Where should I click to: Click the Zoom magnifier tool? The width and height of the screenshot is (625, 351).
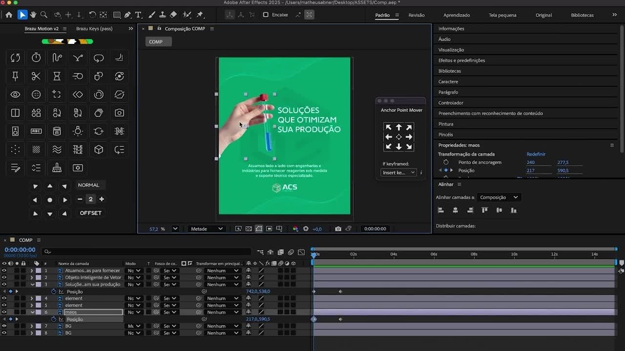click(44, 15)
